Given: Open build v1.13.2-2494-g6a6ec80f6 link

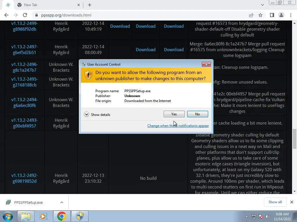Looking at the screenshot, I should coord(24,103).
